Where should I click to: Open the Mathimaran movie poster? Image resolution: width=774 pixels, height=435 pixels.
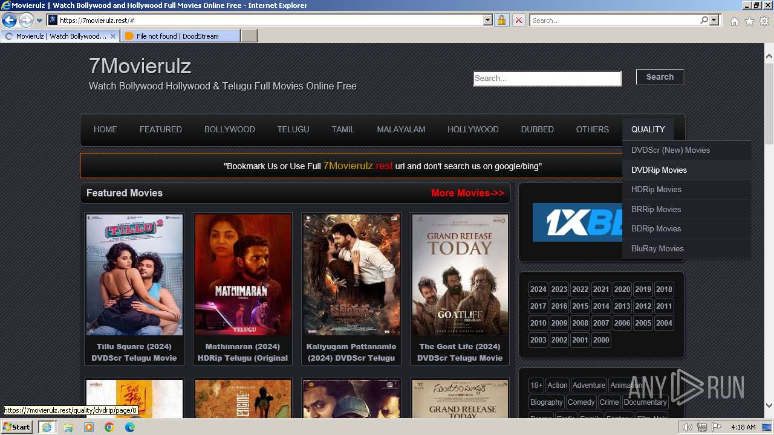click(242, 274)
